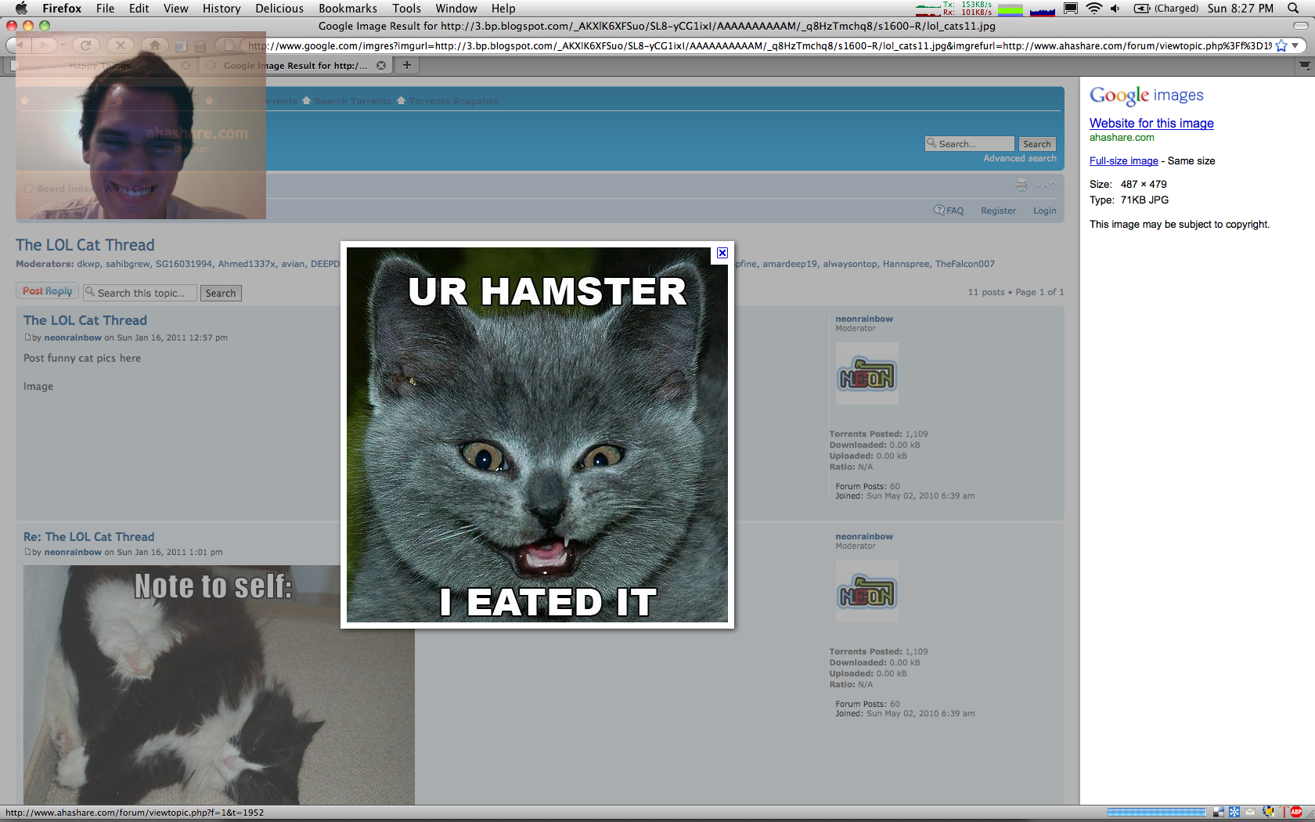Open a new tab with plus button

(406, 66)
